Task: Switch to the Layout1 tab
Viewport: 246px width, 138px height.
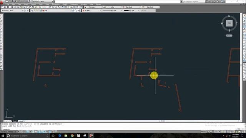Action: [x=21, y=121]
